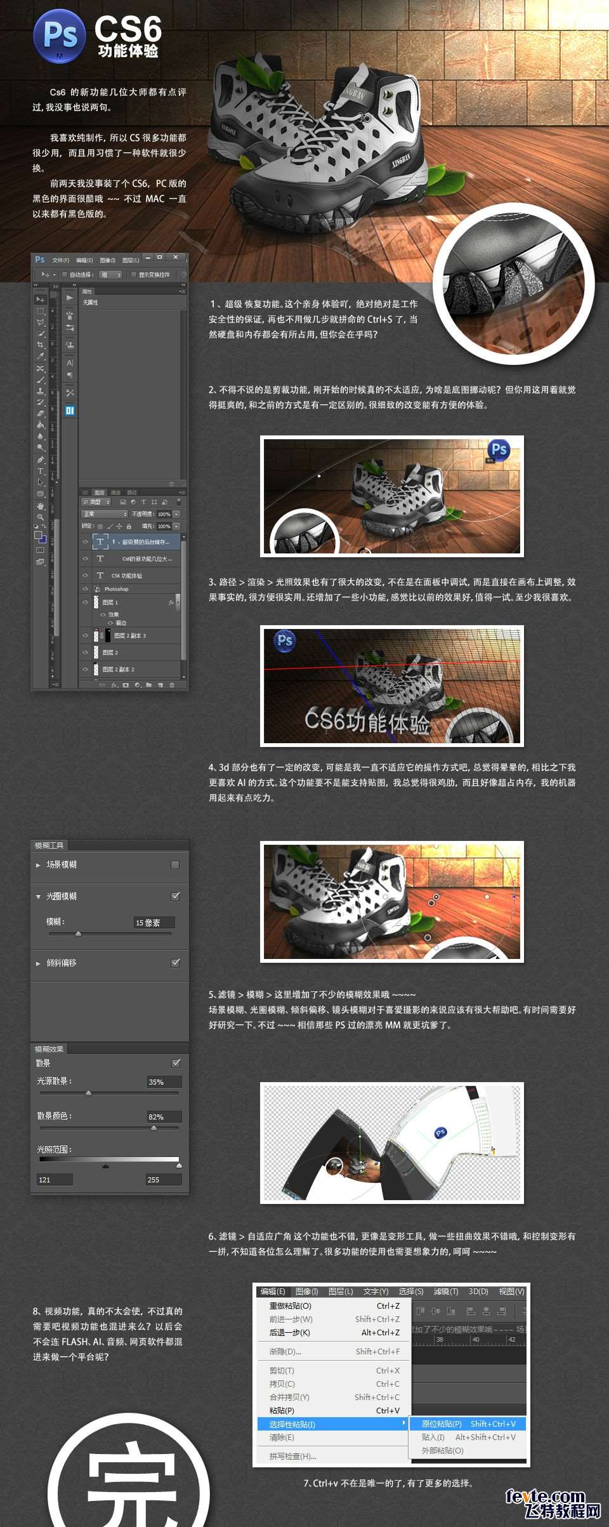The width and height of the screenshot is (609, 1527).
Task: Expand the 场景模糊 section
Action: (38, 865)
